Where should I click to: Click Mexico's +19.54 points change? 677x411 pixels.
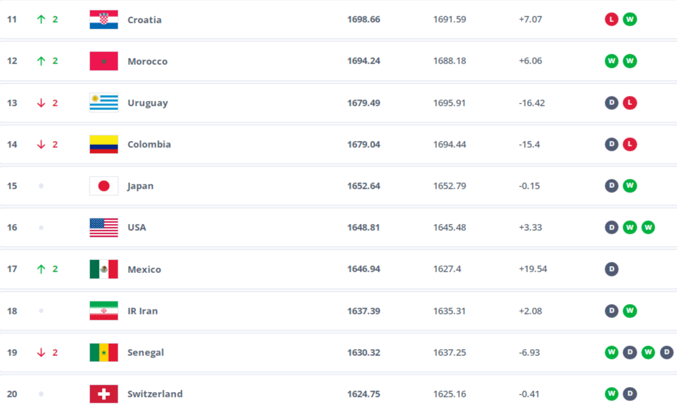532,269
